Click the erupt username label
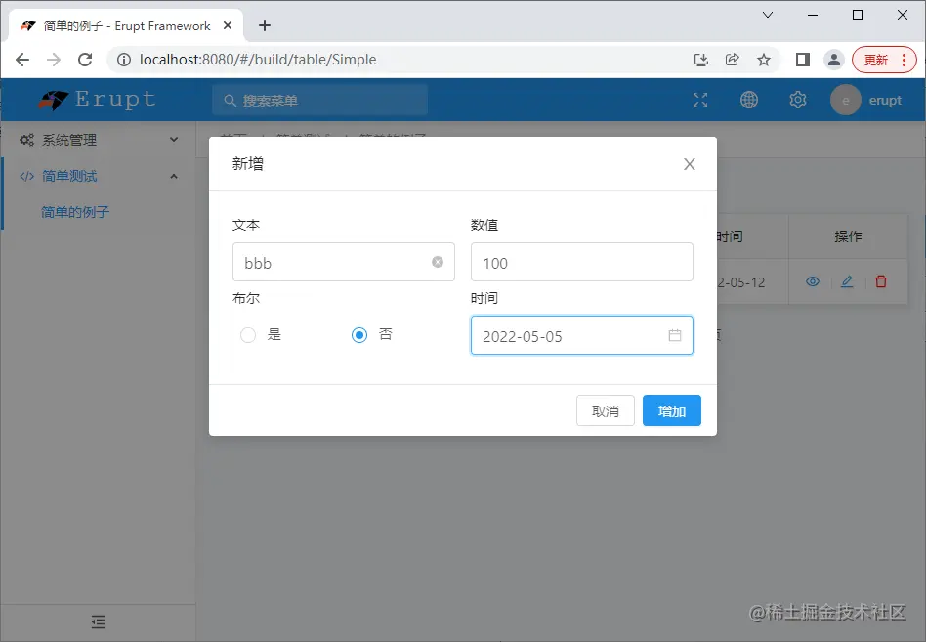Screen dimensions: 926x642 885,101
